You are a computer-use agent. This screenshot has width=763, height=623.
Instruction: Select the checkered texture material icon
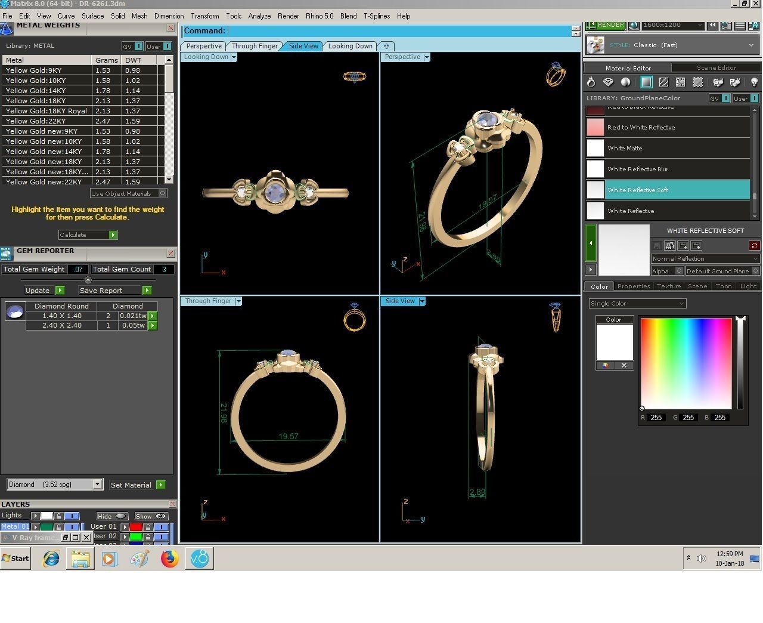pos(663,82)
